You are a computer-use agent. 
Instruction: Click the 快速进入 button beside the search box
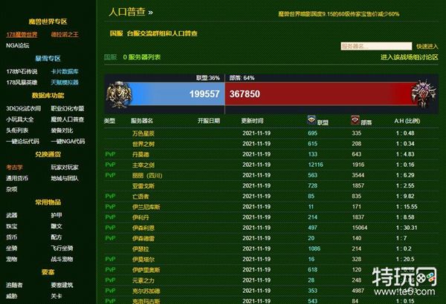pos(427,46)
